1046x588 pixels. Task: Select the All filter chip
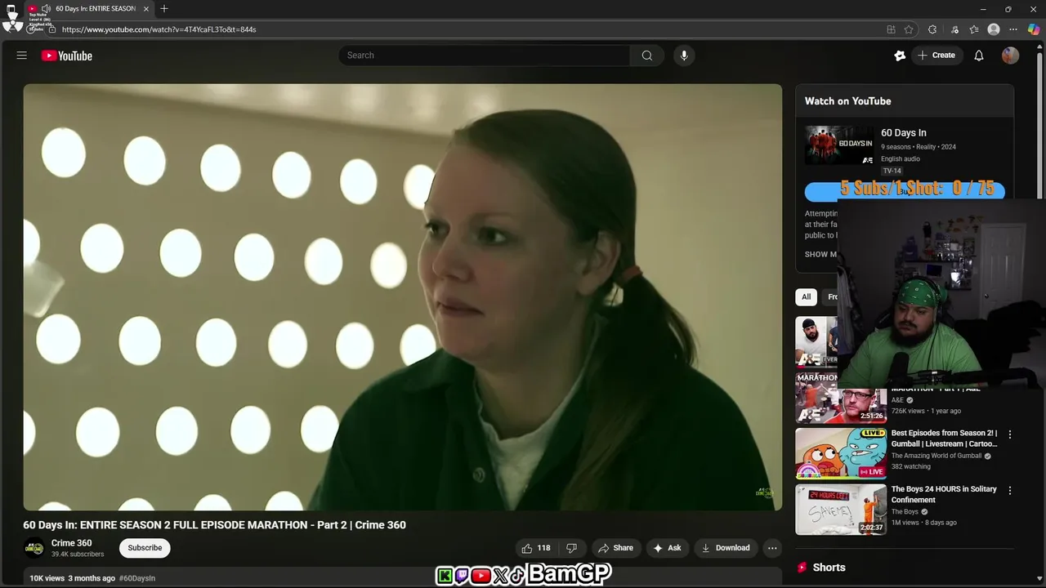[806, 296]
